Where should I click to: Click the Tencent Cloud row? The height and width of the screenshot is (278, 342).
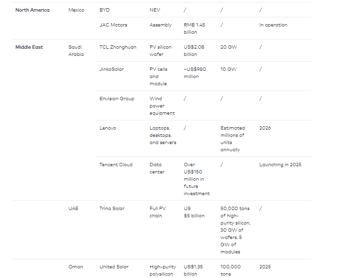coord(203,179)
